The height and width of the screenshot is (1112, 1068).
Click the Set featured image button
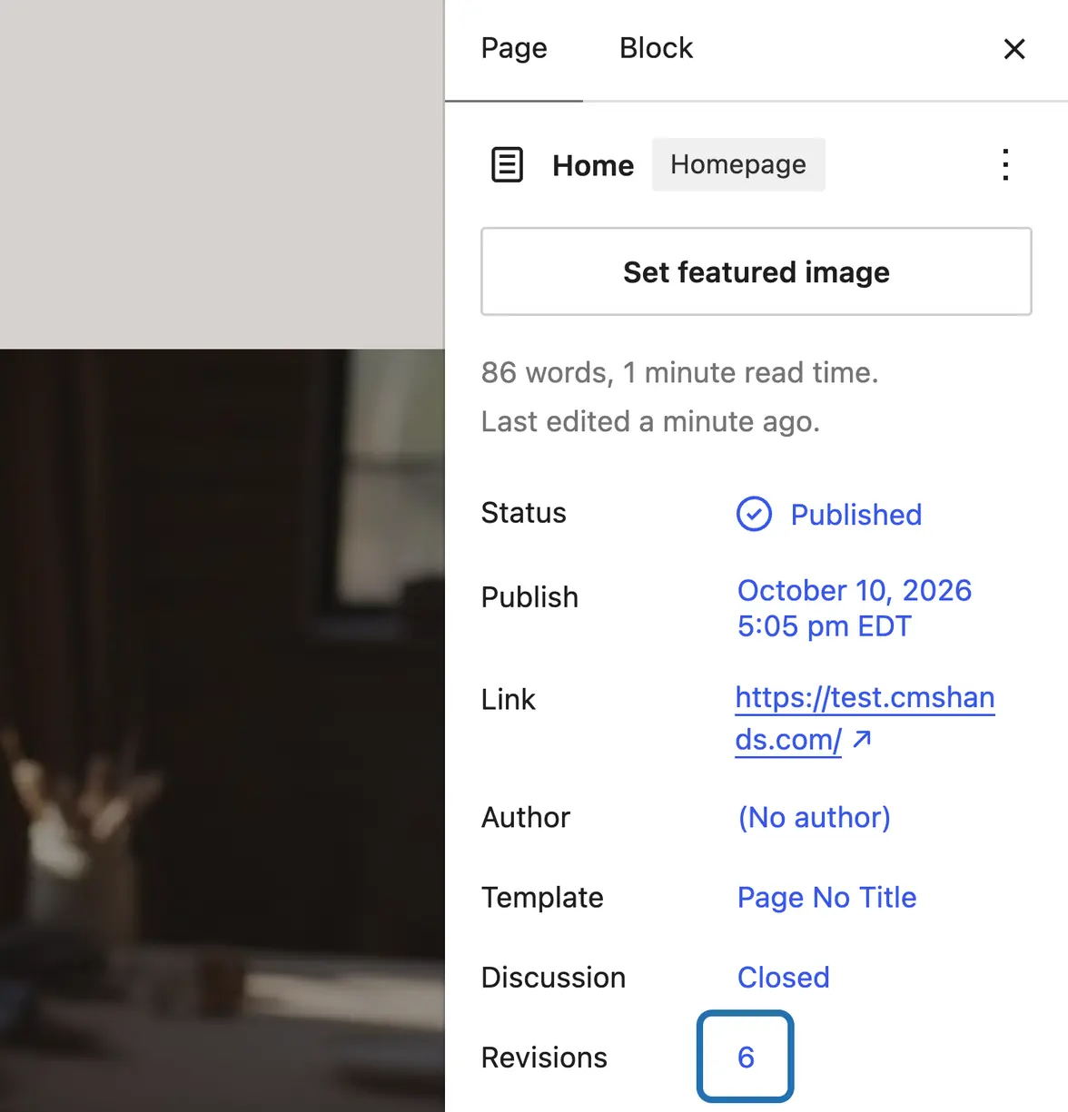[x=756, y=271]
